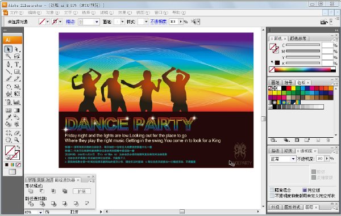Select the Rotate tool
This screenshot has width=341, height=216.
9,87
